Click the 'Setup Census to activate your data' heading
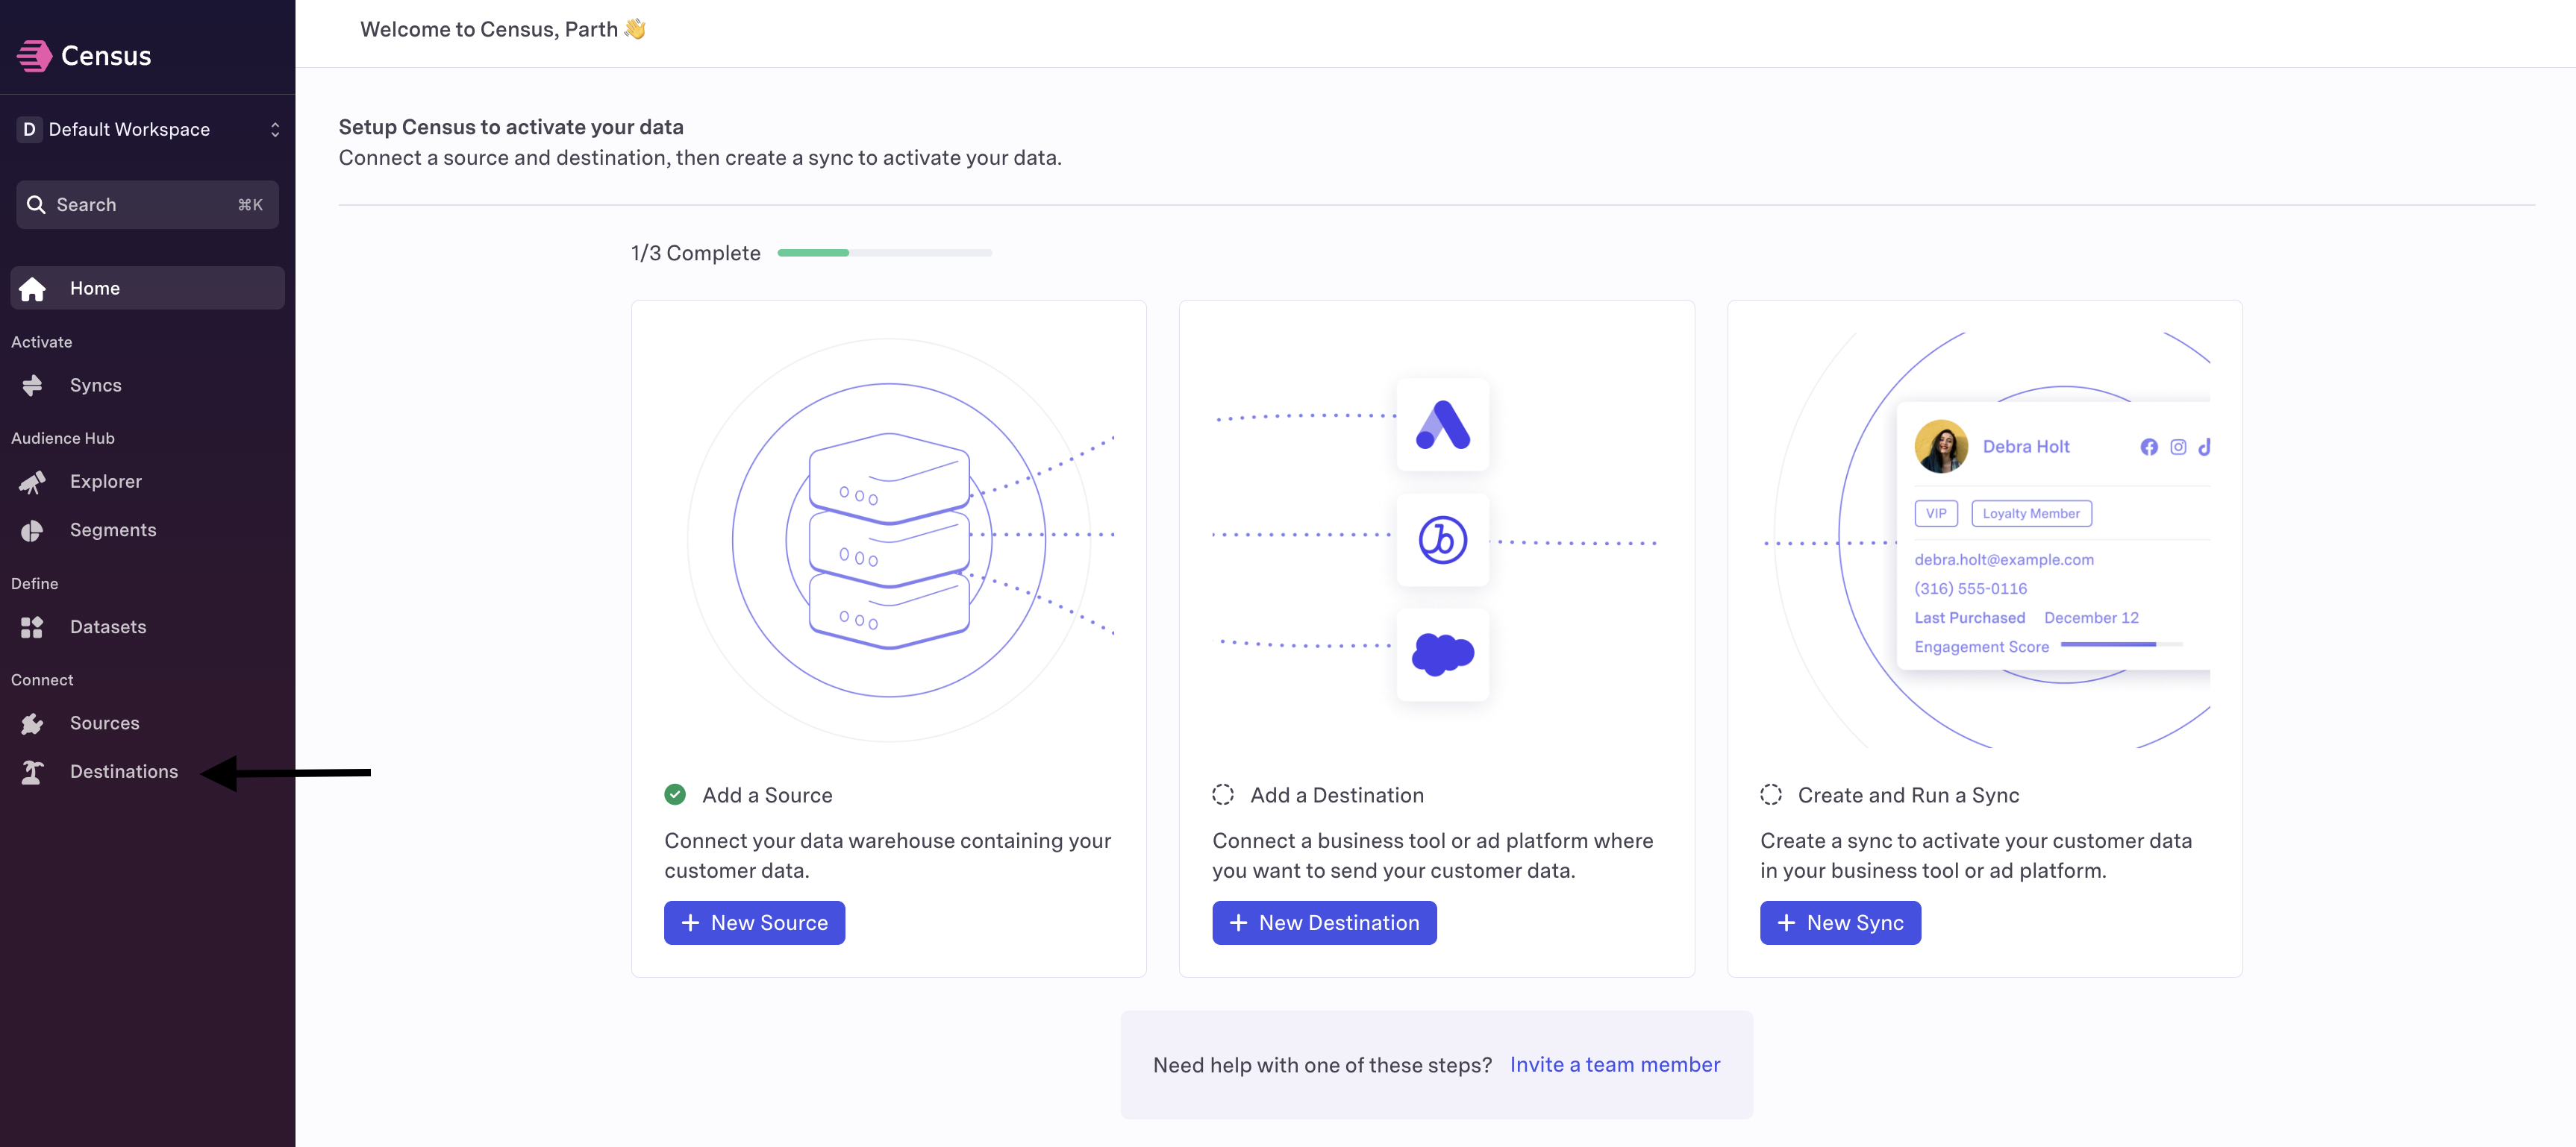This screenshot has height=1147, width=2576. (511, 128)
